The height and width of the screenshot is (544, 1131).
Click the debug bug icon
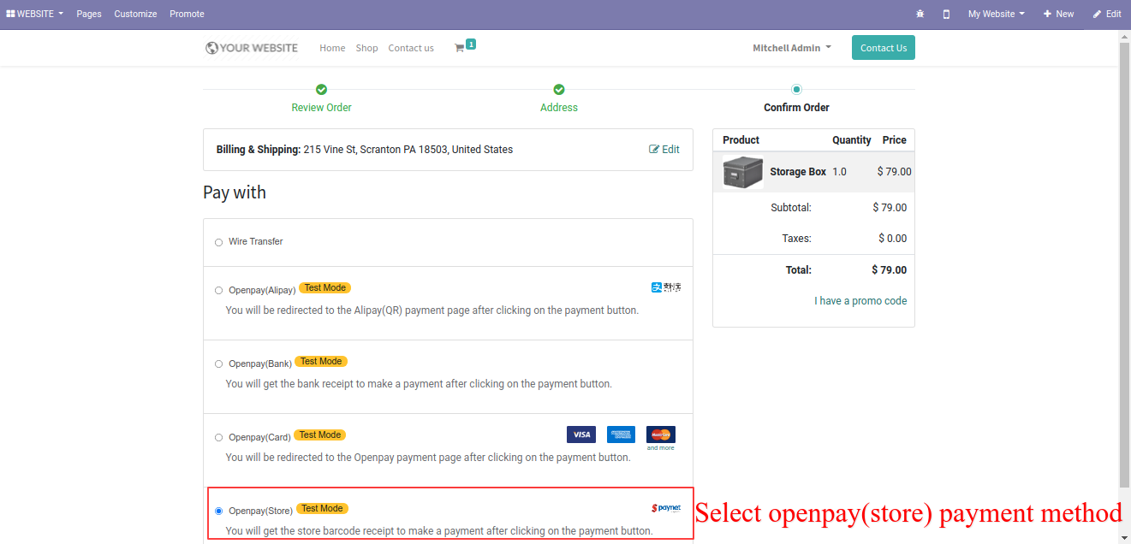click(x=920, y=15)
